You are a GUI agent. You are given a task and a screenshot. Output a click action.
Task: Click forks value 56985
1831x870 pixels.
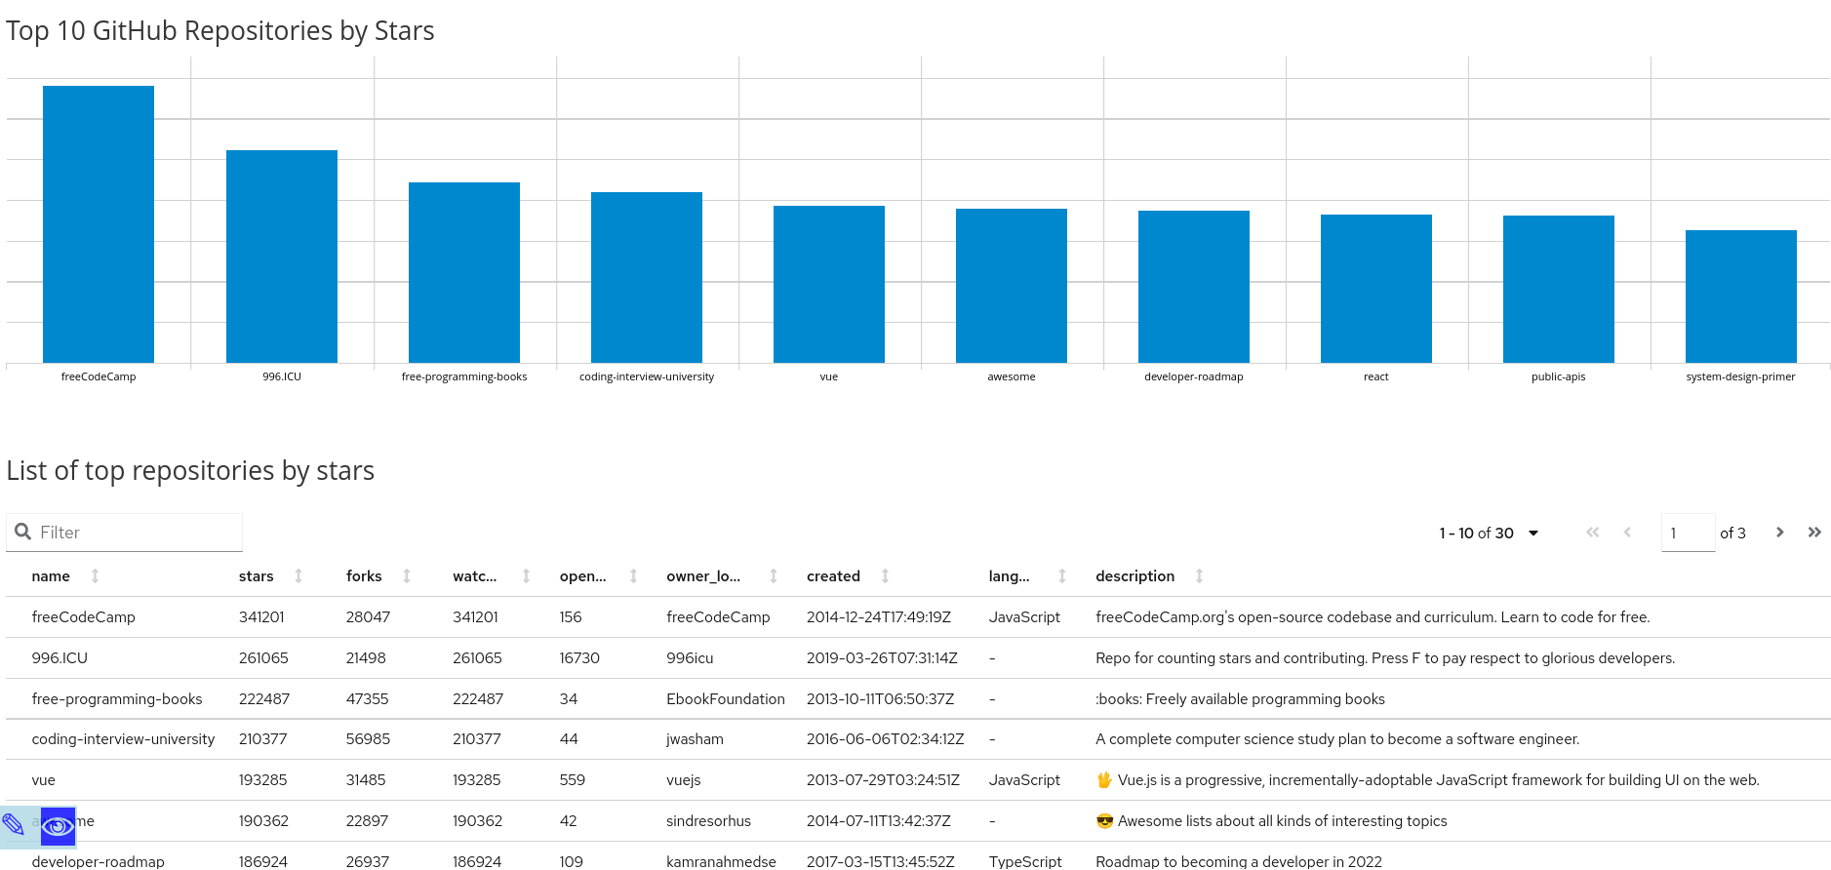[368, 739]
